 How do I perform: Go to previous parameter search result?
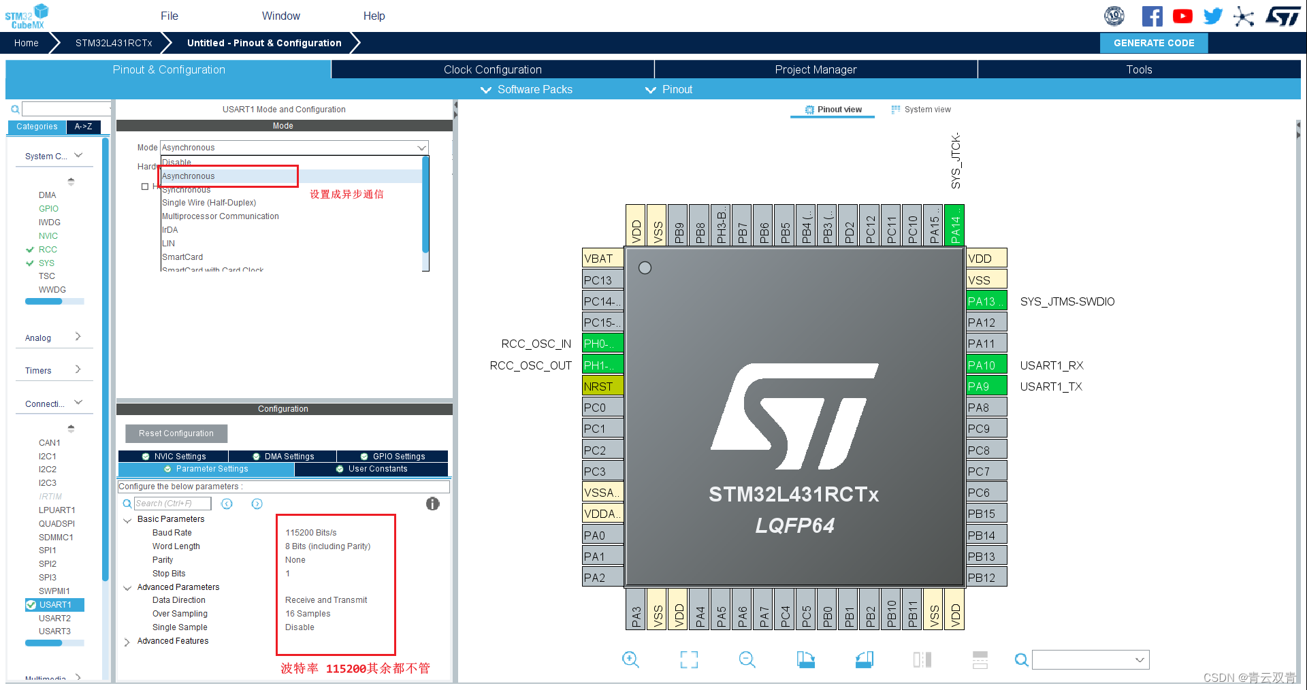[227, 504]
